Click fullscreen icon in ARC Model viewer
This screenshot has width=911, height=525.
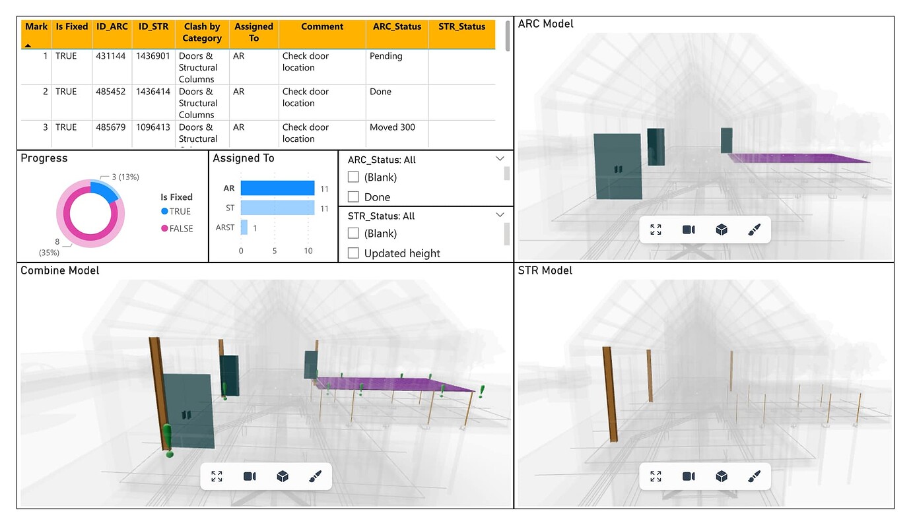[x=656, y=230]
